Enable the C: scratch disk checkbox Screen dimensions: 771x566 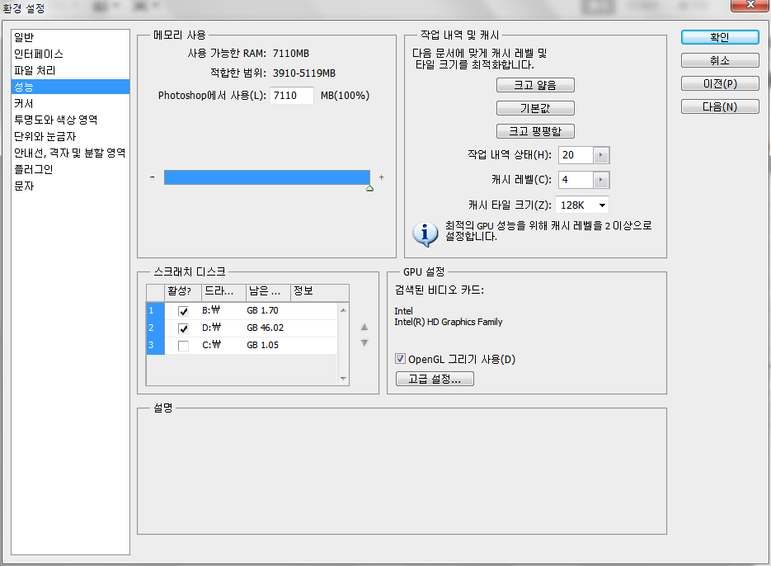point(183,346)
